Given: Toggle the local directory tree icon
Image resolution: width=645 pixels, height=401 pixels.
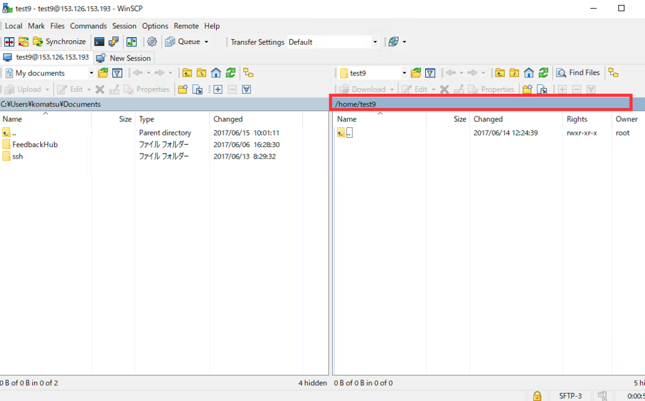Looking at the screenshot, I should click(x=248, y=73).
